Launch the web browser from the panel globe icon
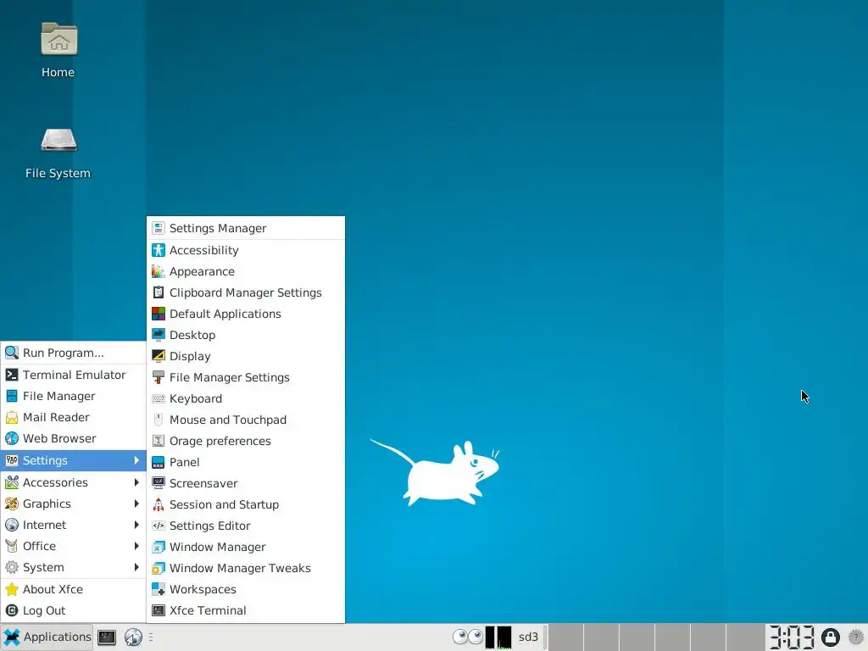Screen dimensions: 868x651 coord(133,637)
